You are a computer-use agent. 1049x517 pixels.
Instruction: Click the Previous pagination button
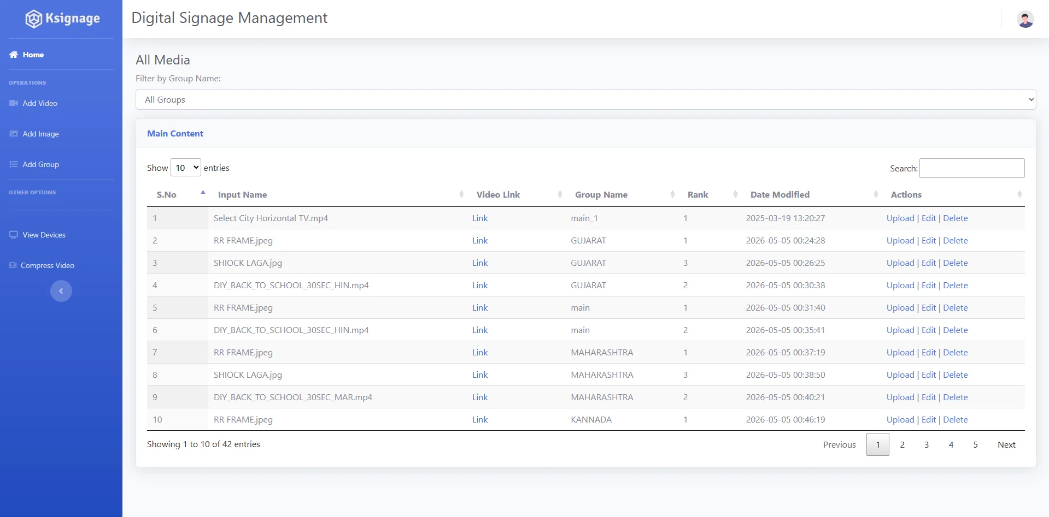(839, 444)
